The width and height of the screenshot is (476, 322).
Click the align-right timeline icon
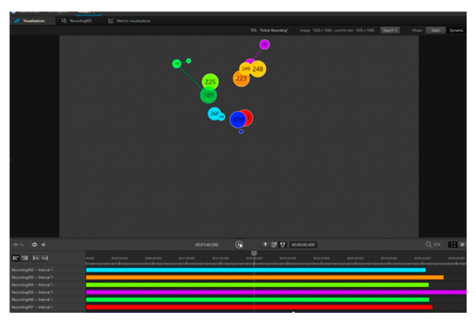coord(25,258)
